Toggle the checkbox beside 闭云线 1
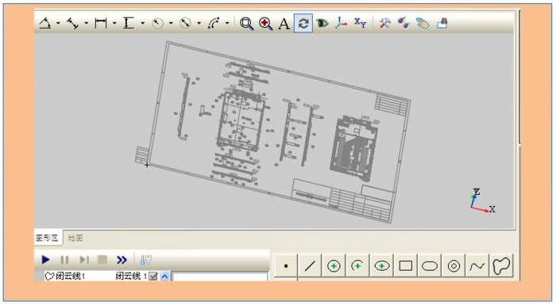 (153, 276)
